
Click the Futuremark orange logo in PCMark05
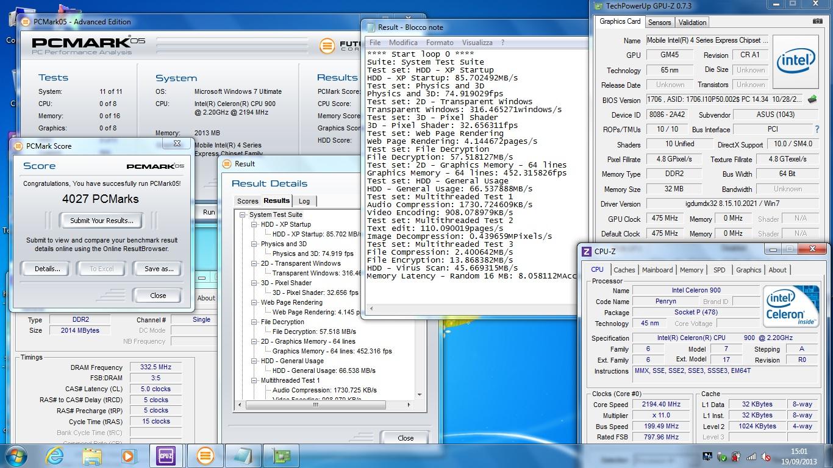(327, 46)
